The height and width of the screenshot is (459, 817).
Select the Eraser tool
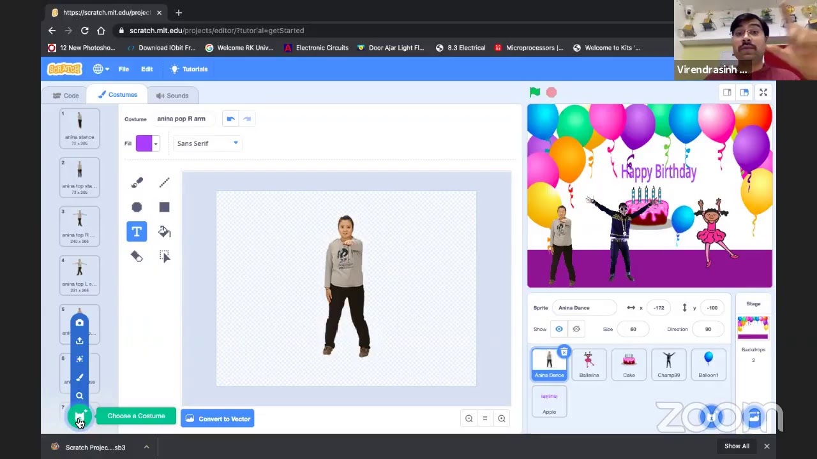[x=137, y=256]
